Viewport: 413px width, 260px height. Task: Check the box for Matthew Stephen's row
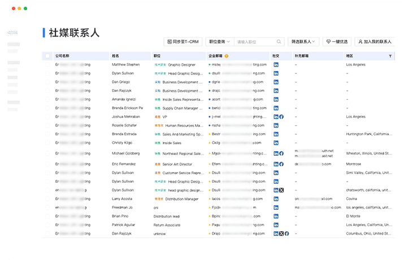click(48, 65)
